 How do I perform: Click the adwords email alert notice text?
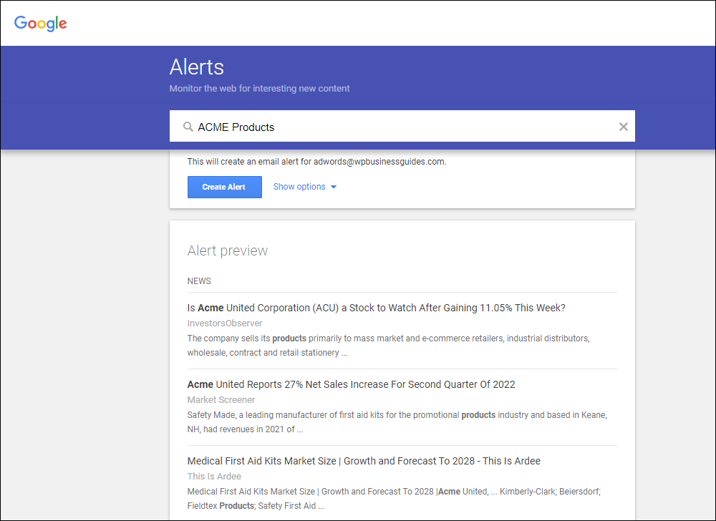click(x=317, y=162)
